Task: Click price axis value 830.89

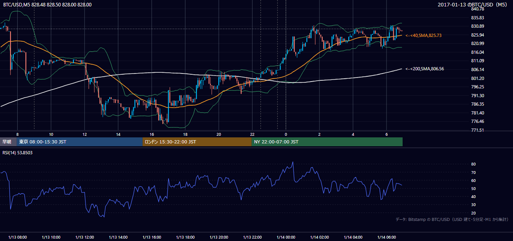Action: point(478,26)
